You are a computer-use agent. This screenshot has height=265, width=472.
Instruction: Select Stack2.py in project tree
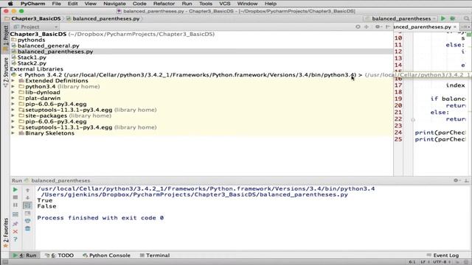[32, 63]
